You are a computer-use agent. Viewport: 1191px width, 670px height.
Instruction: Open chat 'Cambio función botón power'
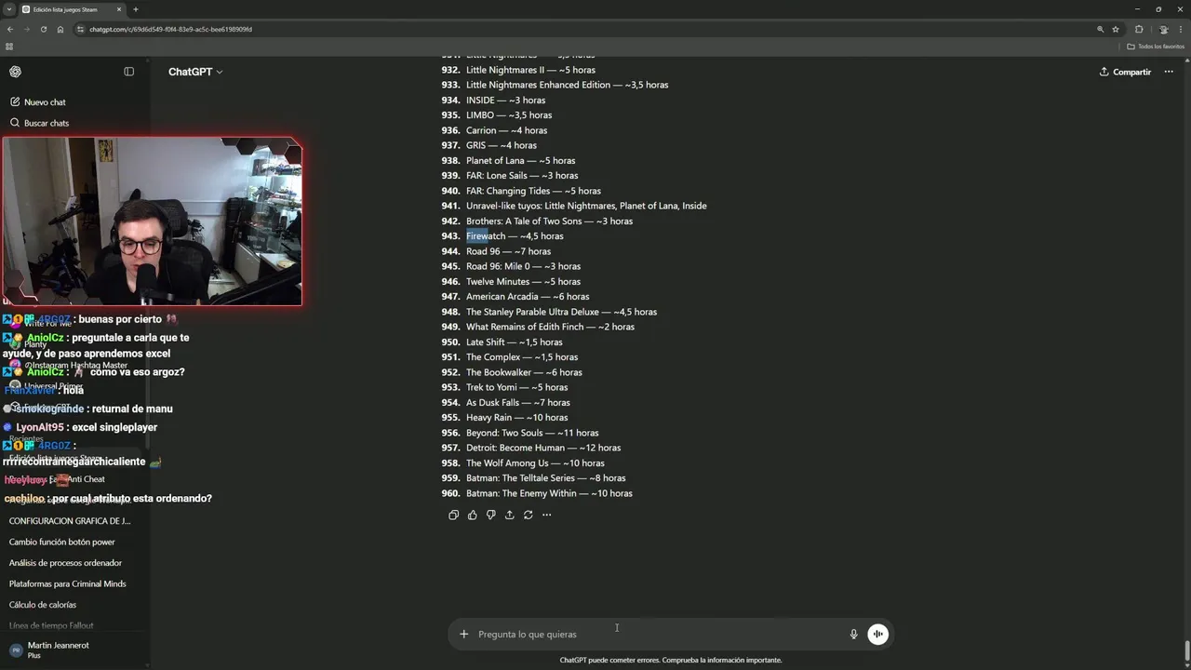coord(62,542)
